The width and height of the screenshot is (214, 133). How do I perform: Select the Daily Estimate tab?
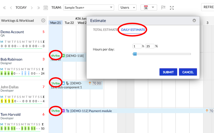[133, 30]
